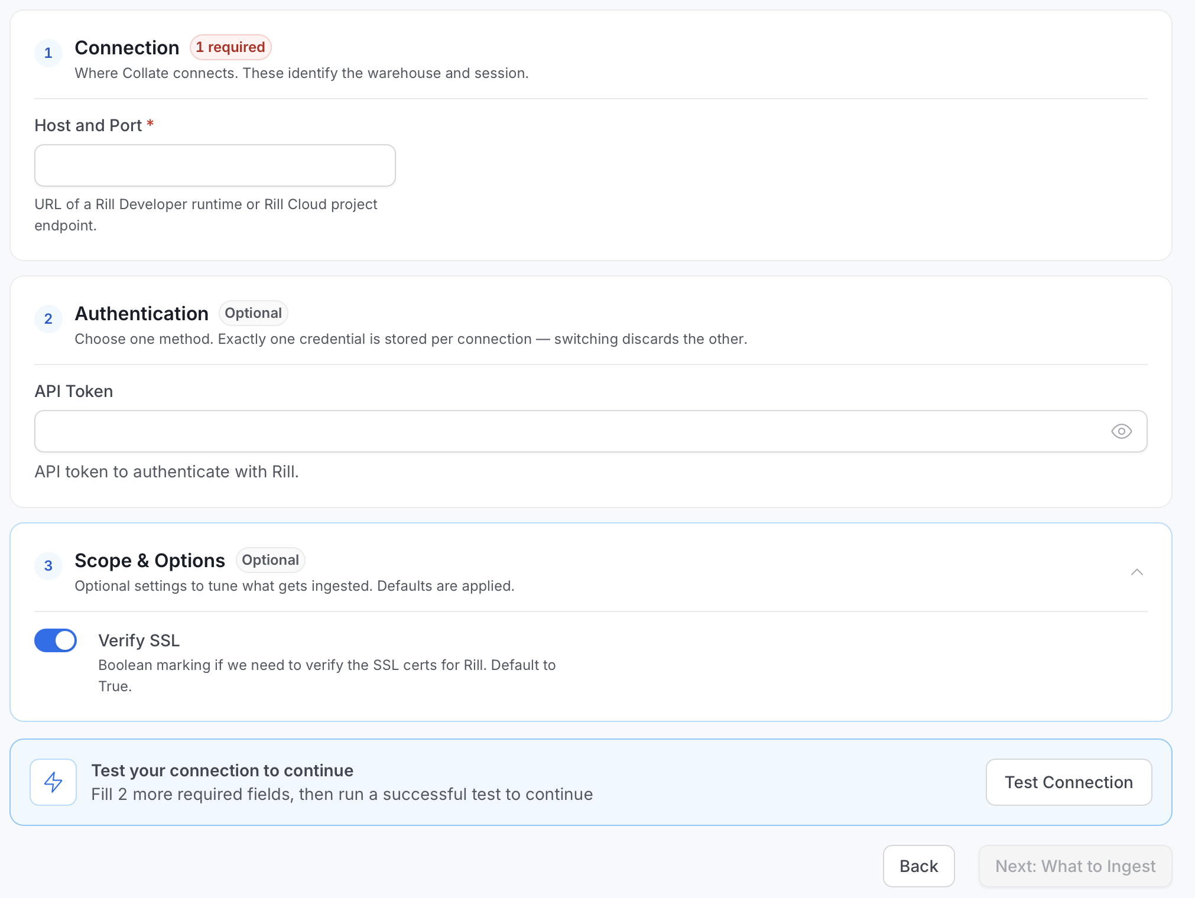Run the Test Connection button

1069,782
